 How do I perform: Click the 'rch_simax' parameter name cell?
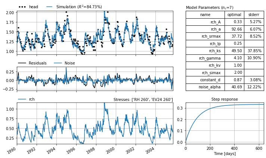pyautogui.click(x=205, y=73)
